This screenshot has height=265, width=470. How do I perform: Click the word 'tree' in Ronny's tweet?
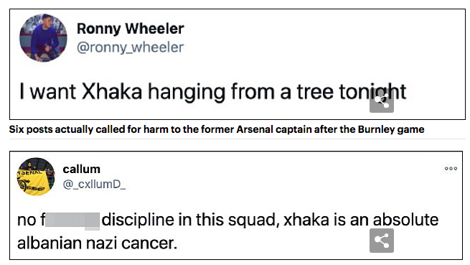(x=315, y=91)
